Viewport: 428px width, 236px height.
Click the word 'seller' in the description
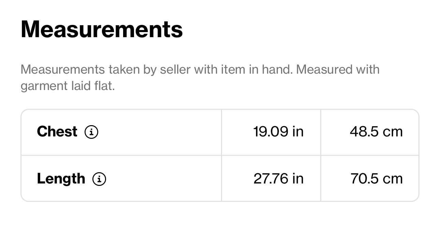tap(175, 70)
